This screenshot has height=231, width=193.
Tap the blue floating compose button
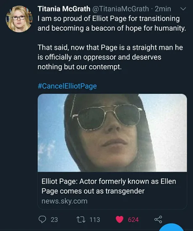point(172,228)
